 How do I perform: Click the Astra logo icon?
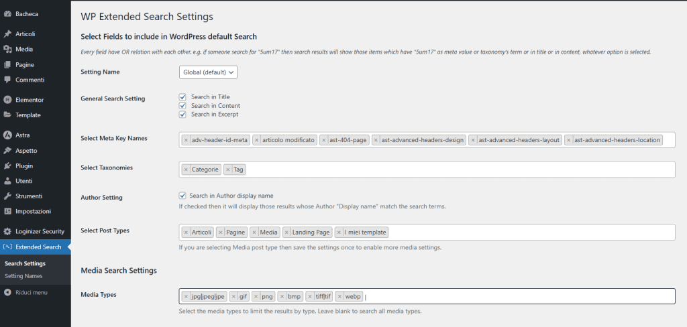click(x=7, y=135)
